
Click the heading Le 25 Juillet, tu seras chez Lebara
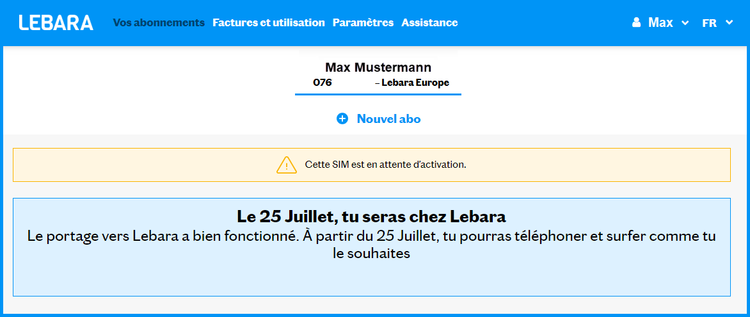pyautogui.click(x=372, y=215)
